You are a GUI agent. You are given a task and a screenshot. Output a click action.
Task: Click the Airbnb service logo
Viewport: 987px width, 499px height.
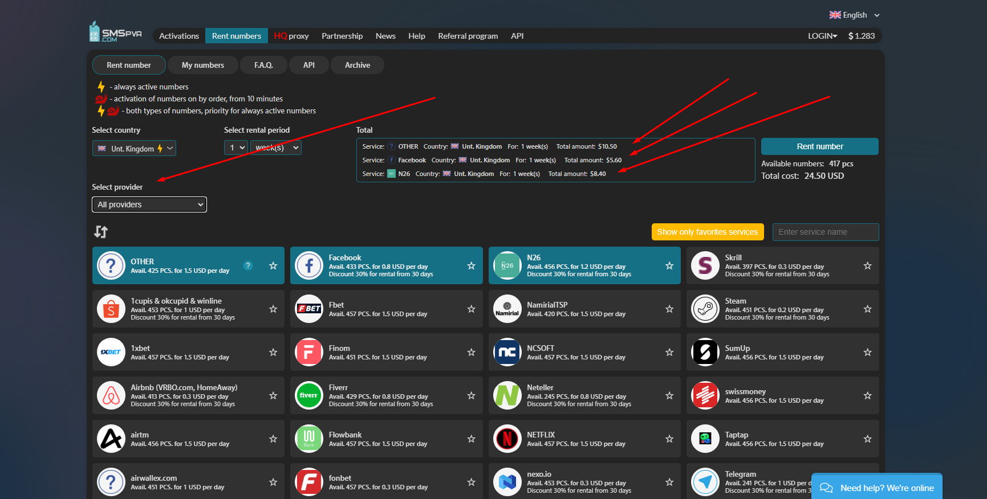pyautogui.click(x=111, y=395)
